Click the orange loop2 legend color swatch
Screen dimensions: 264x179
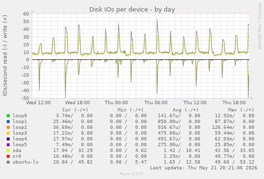(x=8, y=127)
